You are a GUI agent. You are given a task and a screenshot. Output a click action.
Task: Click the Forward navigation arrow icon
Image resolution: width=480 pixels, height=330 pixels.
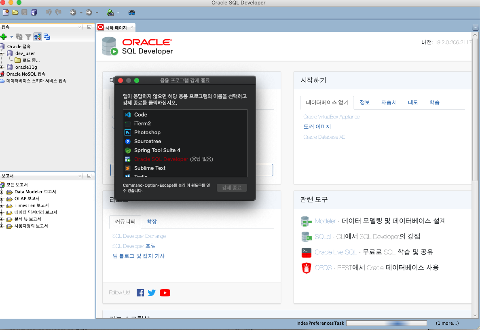click(89, 13)
